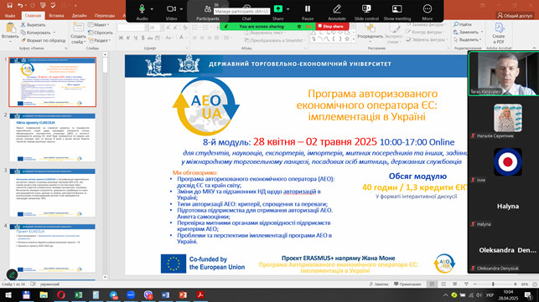Viewport: 539px width, 302px height.
Task: Select slide 2 thumbnail Мета проекту EUAEOUA
Action: (53, 137)
